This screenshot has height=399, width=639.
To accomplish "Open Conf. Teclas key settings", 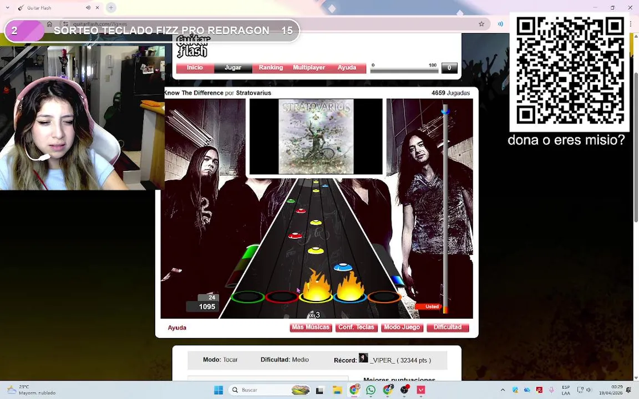I will 356,328.
